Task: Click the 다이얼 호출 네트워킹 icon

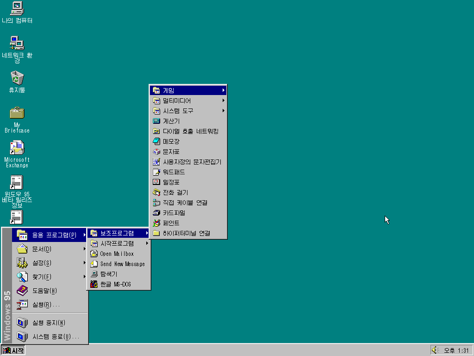Action: [156, 131]
